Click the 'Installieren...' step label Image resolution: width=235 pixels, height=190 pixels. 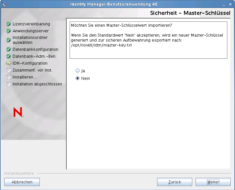(25, 77)
